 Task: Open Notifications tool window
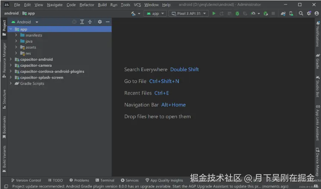(x=318, y=34)
